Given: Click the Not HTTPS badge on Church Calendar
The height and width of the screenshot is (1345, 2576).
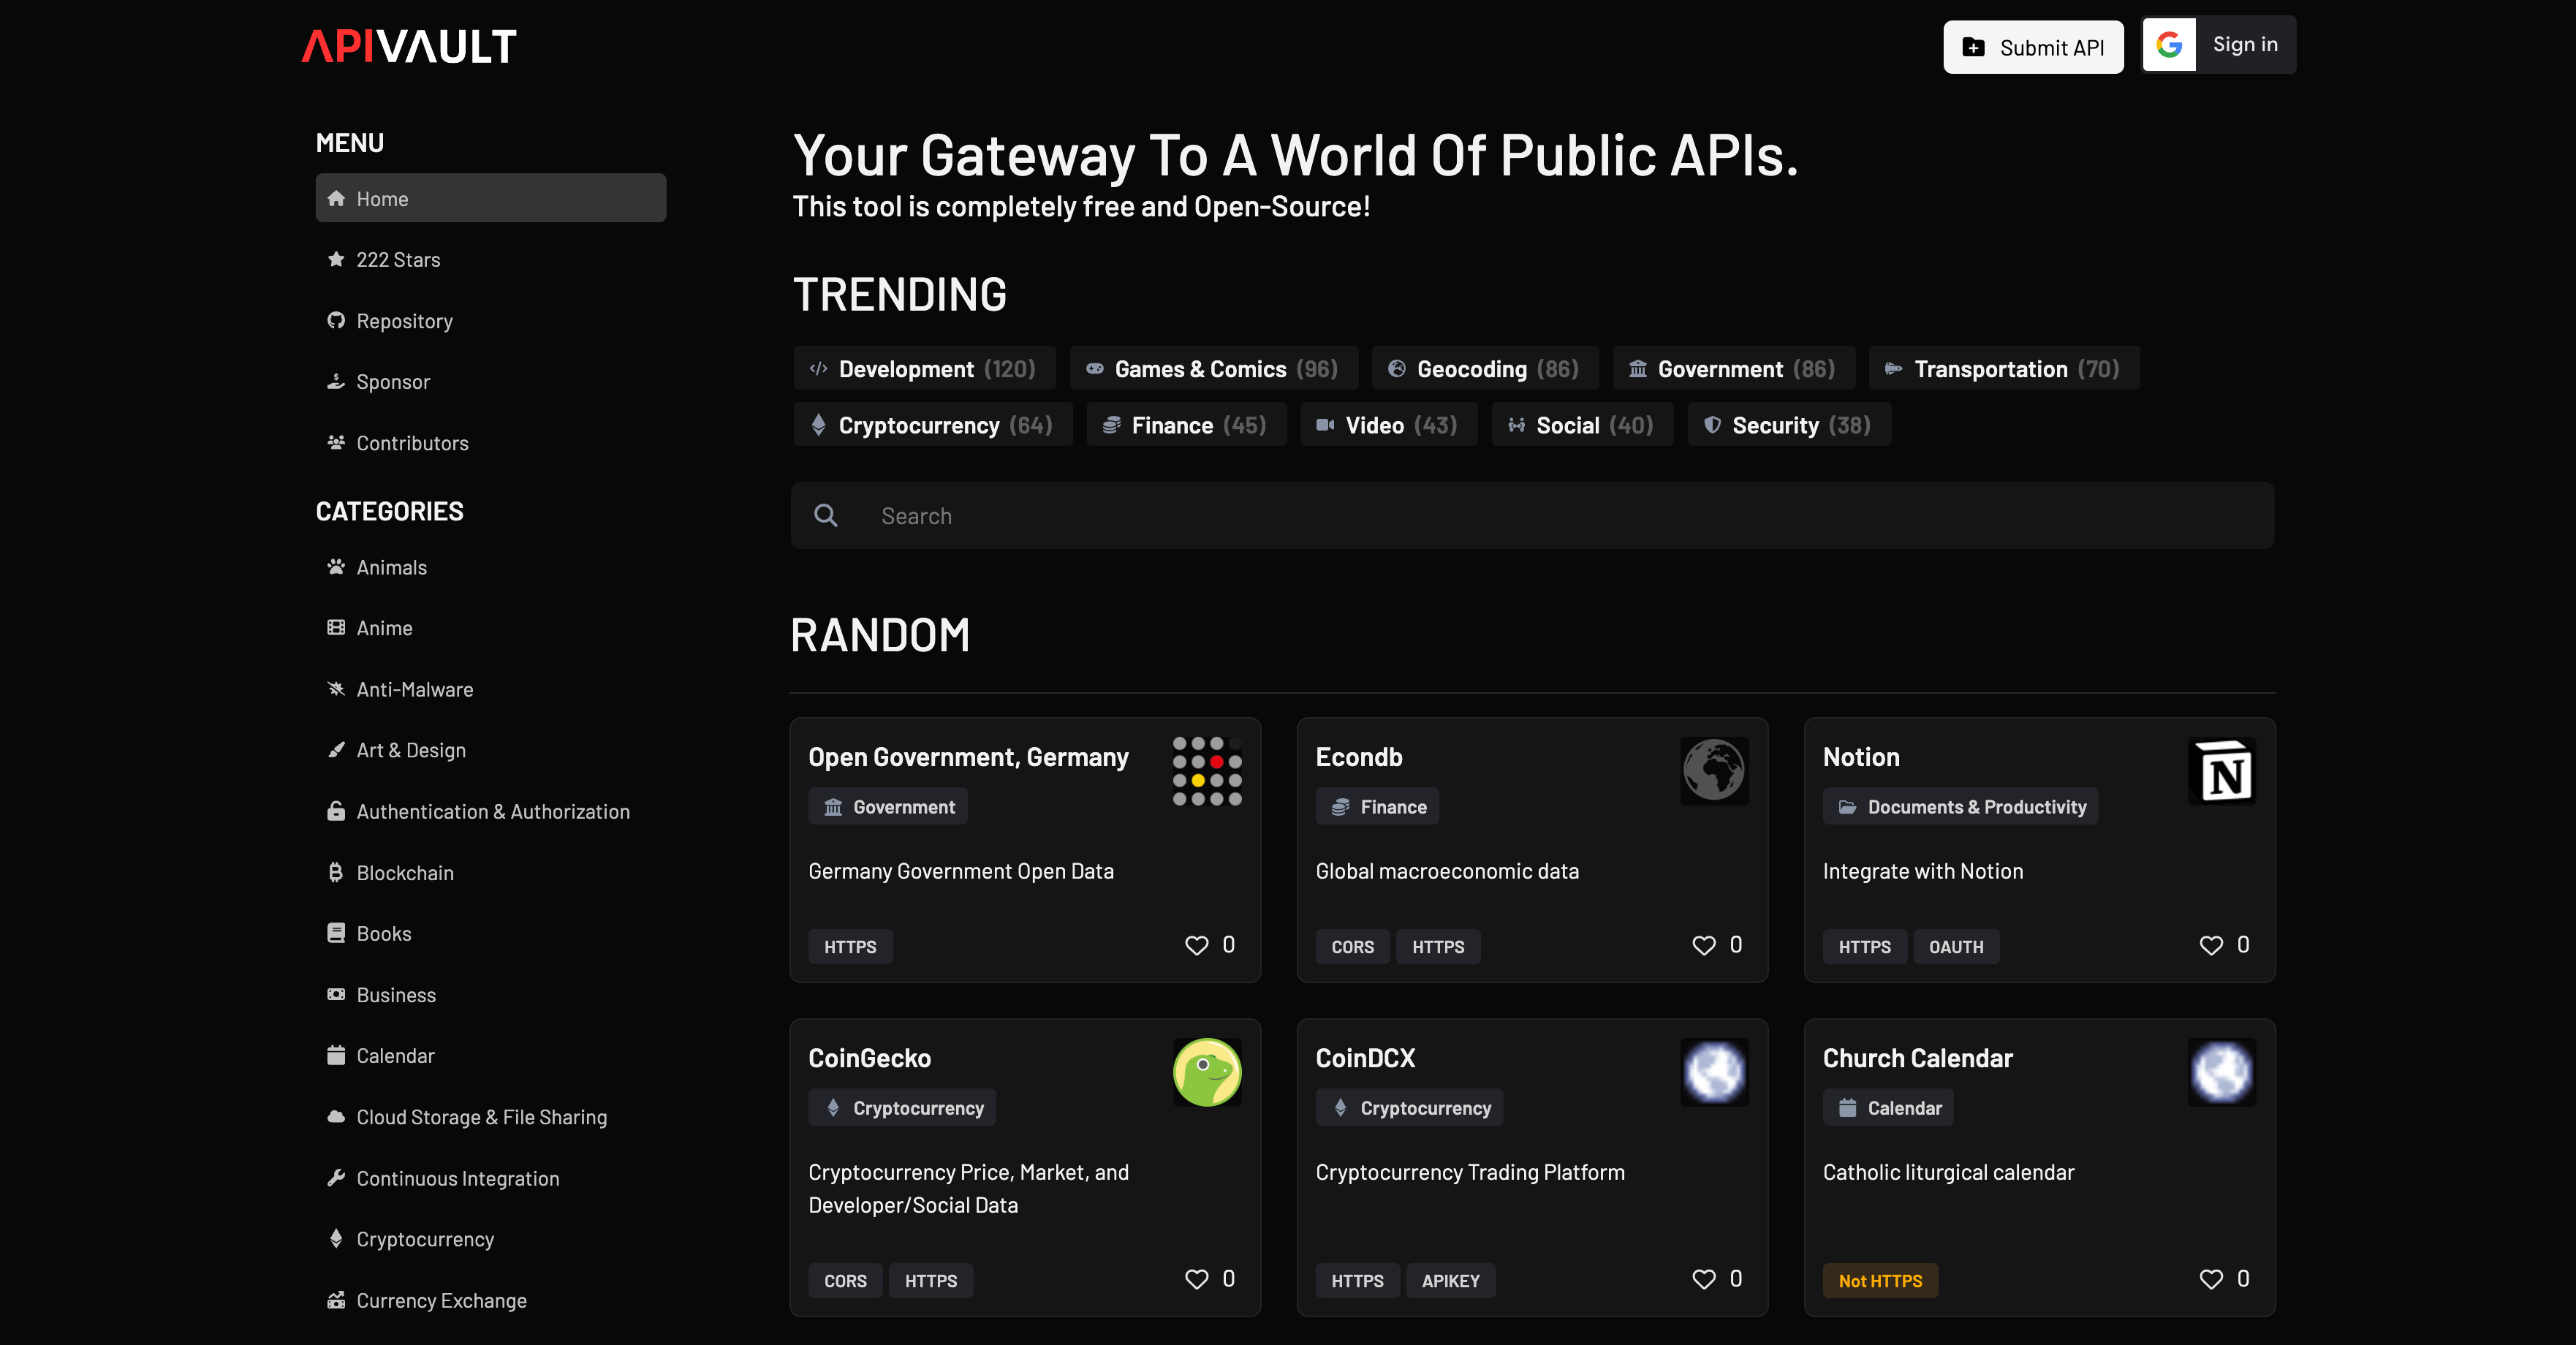Looking at the screenshot, I should 1880,1281.
